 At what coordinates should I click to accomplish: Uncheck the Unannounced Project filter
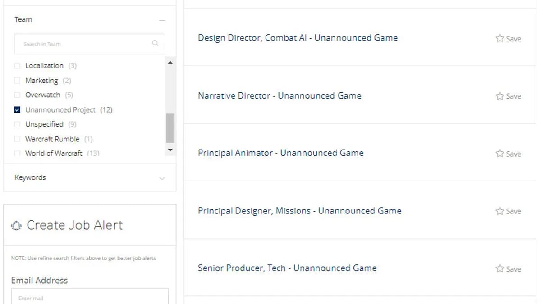pyautogui.click(x=17, y=109)
